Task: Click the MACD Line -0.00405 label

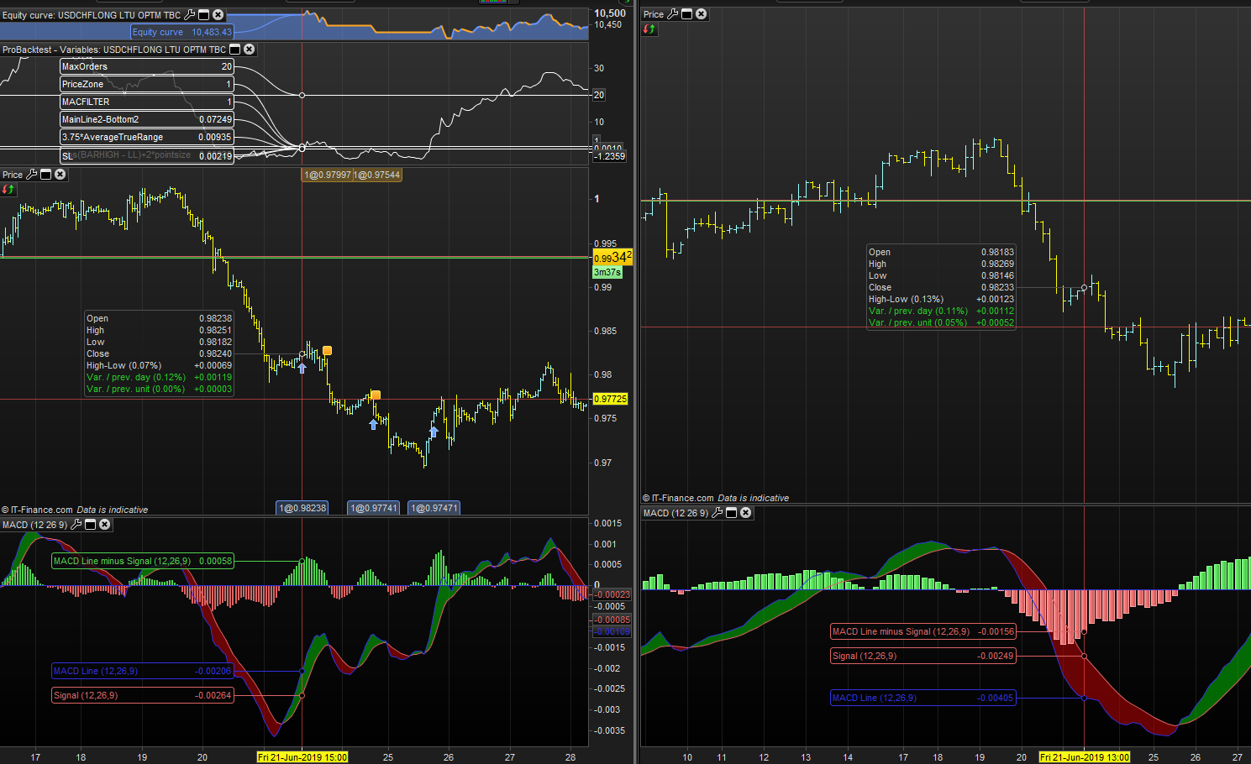Action: coord(923,698)
